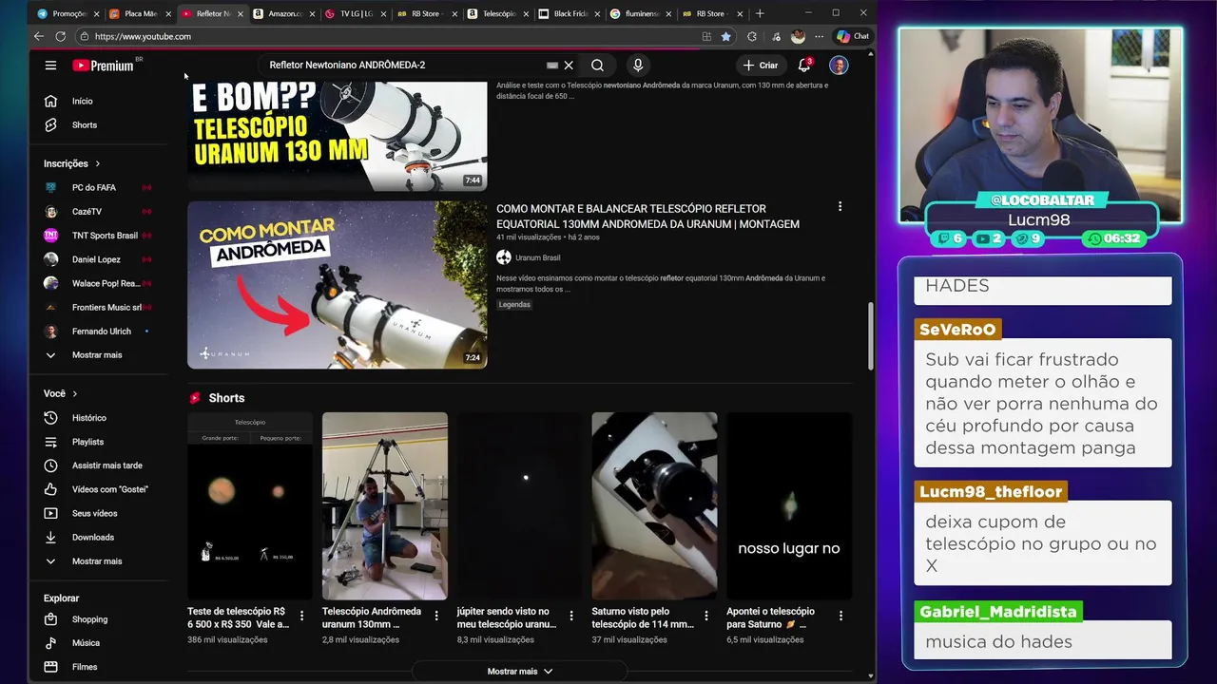The height and width of the screenshot is (684, 1217).
Task: Open PC do FAFA channel
Action: (96, 187)
